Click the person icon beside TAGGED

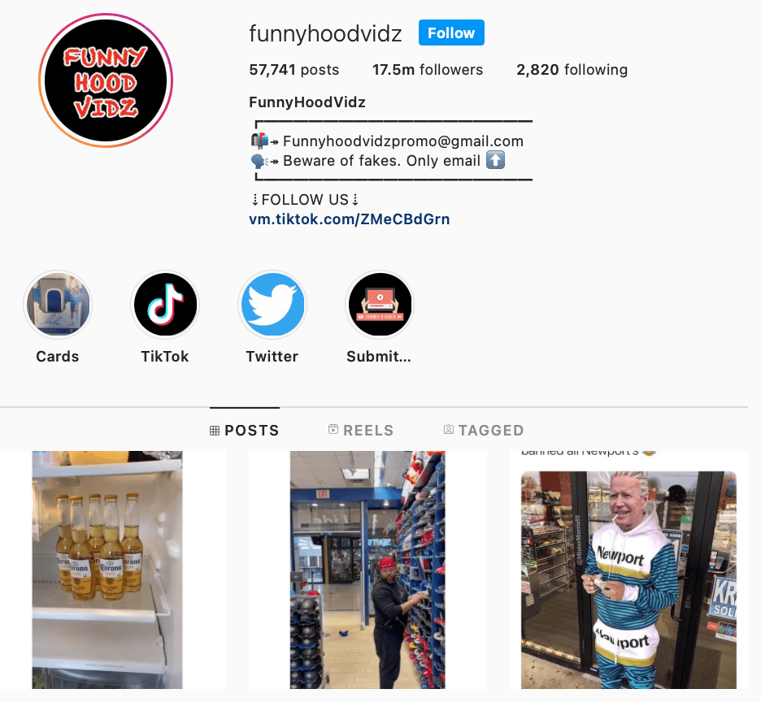tap(449, 429)
